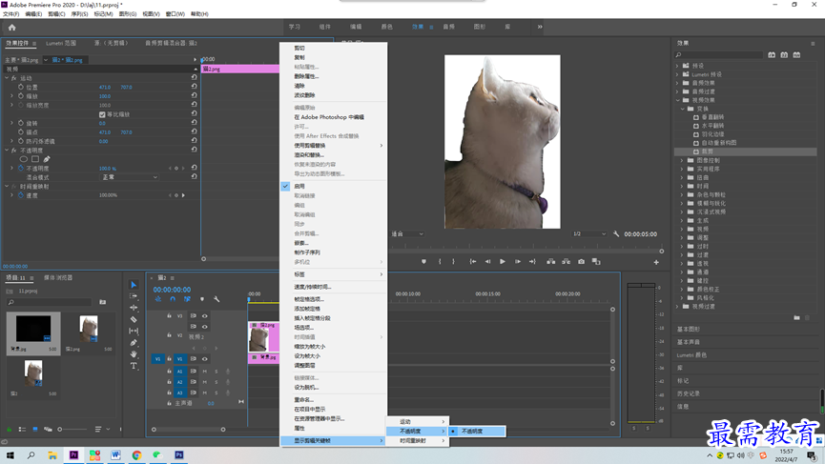Mute audio track A1
825x464 pixels.
click(x=205, y=372)
